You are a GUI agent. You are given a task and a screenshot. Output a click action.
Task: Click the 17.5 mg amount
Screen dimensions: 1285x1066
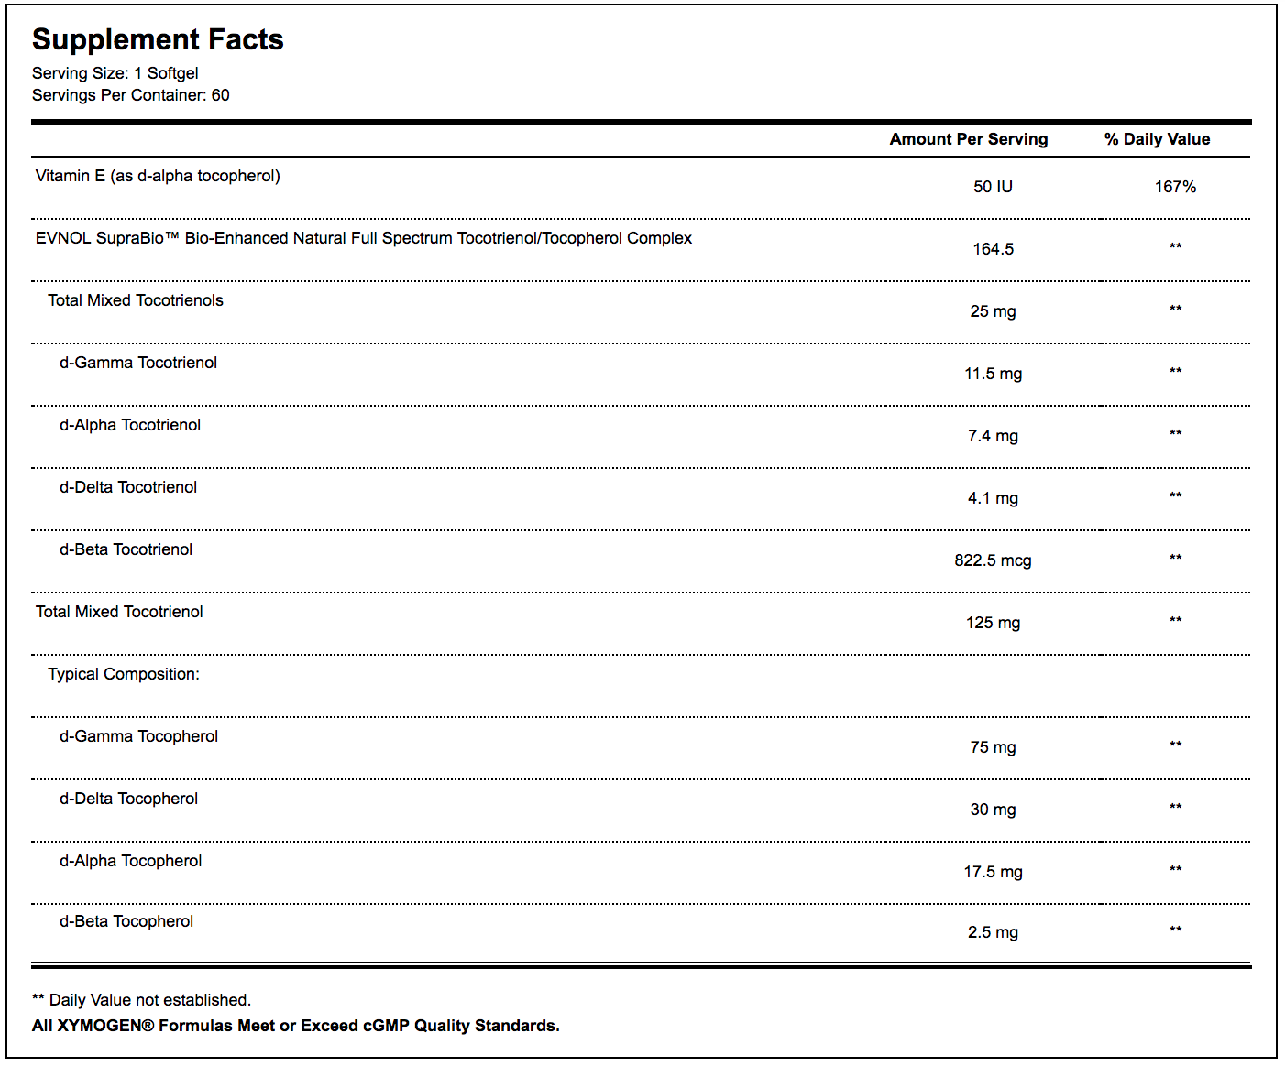993,872
